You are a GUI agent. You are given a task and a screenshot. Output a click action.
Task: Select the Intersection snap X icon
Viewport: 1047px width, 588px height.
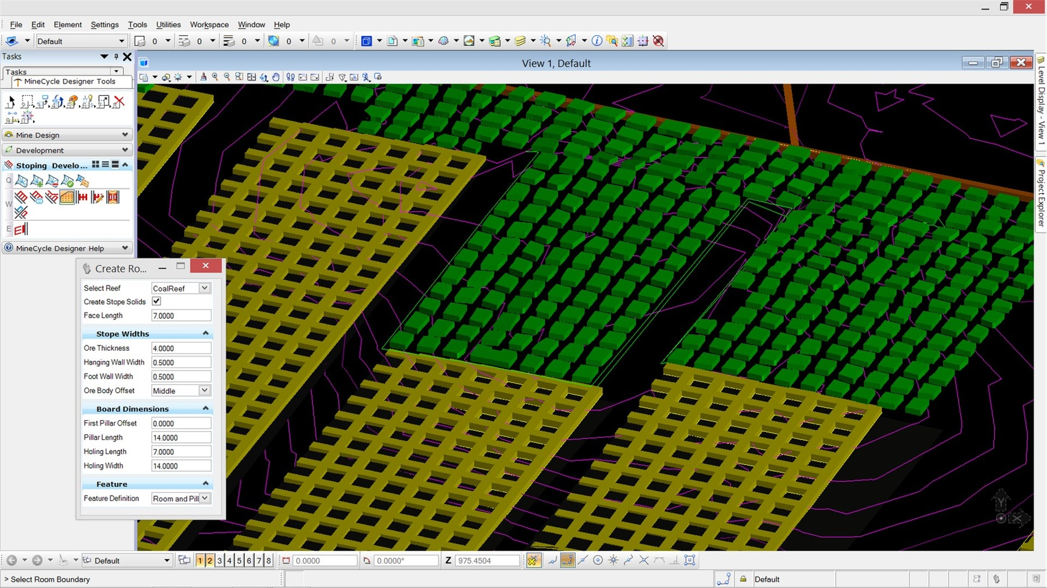click(x=644, y=560)
